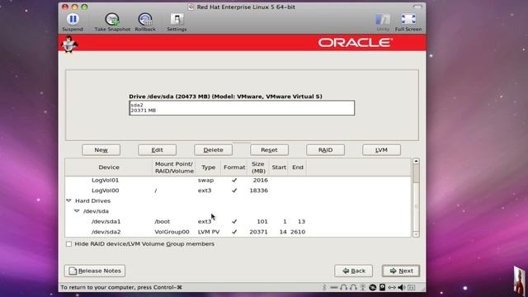528x297 pixels.
Task: Open the VM Settings icon
Action: [177, 19]
